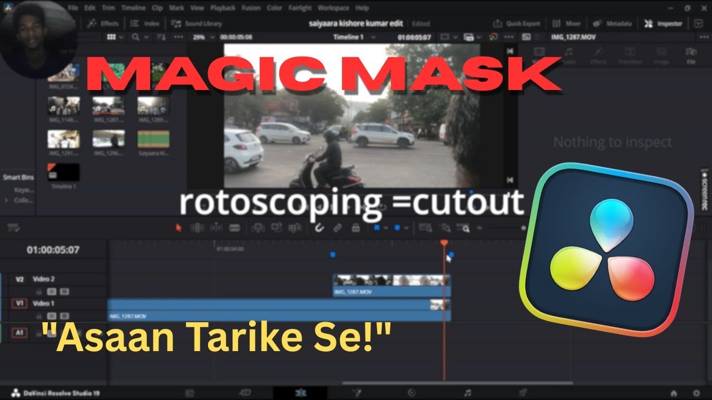Select the Trim Edit Mode tool
The height and width of the screenshot is (400, 712).
pyautogui.click(x=197, y=227)
